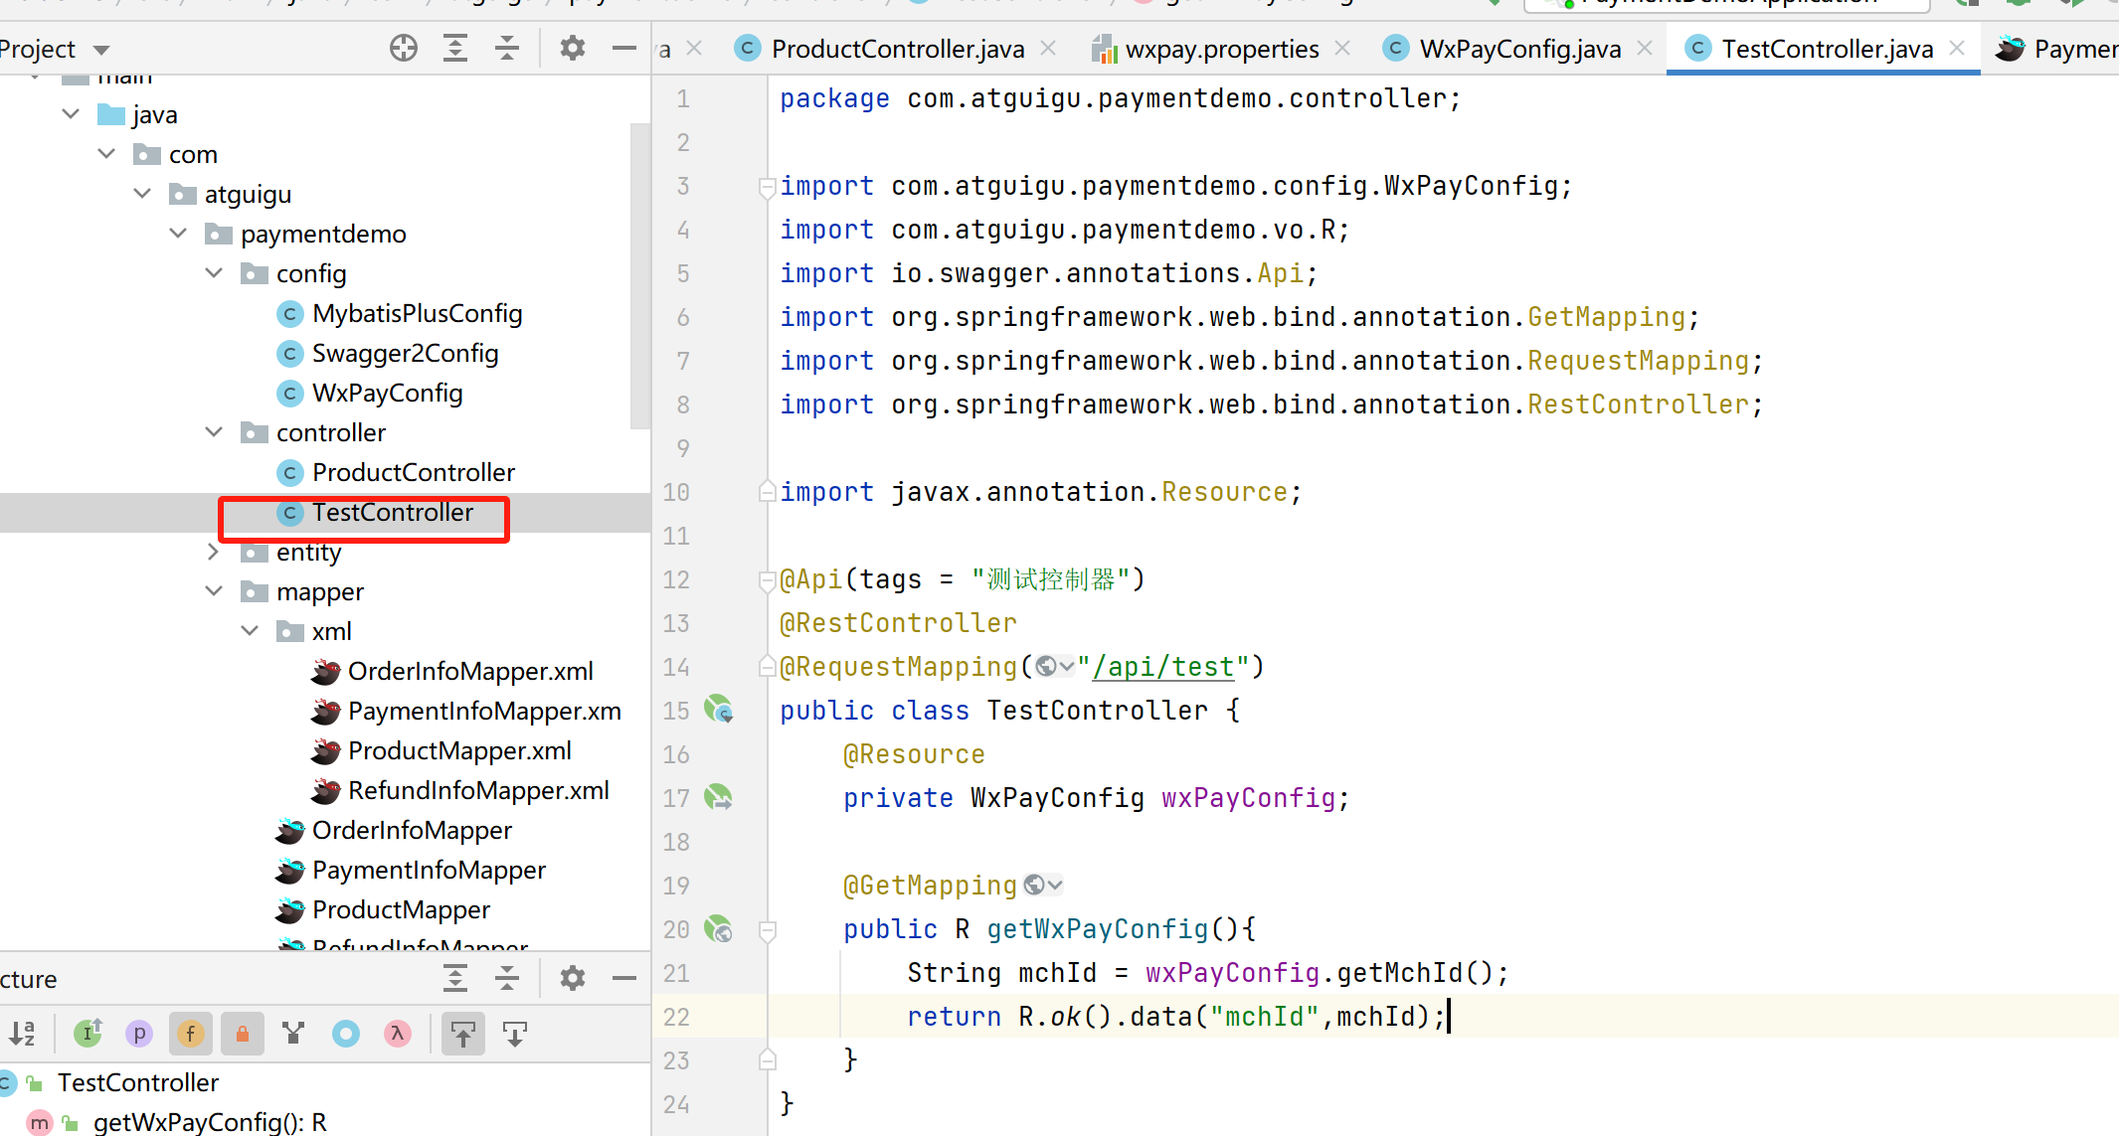Screen dimensions: 2119x1136
Task: Click the /api/test URL link in RequestMapping
Action: [1163, 667]
